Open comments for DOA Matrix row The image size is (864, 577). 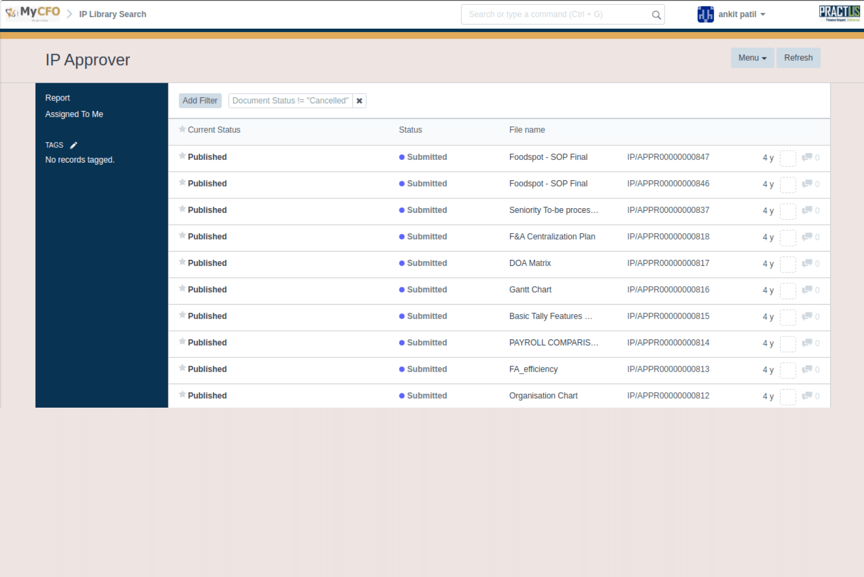coord(807,263)
